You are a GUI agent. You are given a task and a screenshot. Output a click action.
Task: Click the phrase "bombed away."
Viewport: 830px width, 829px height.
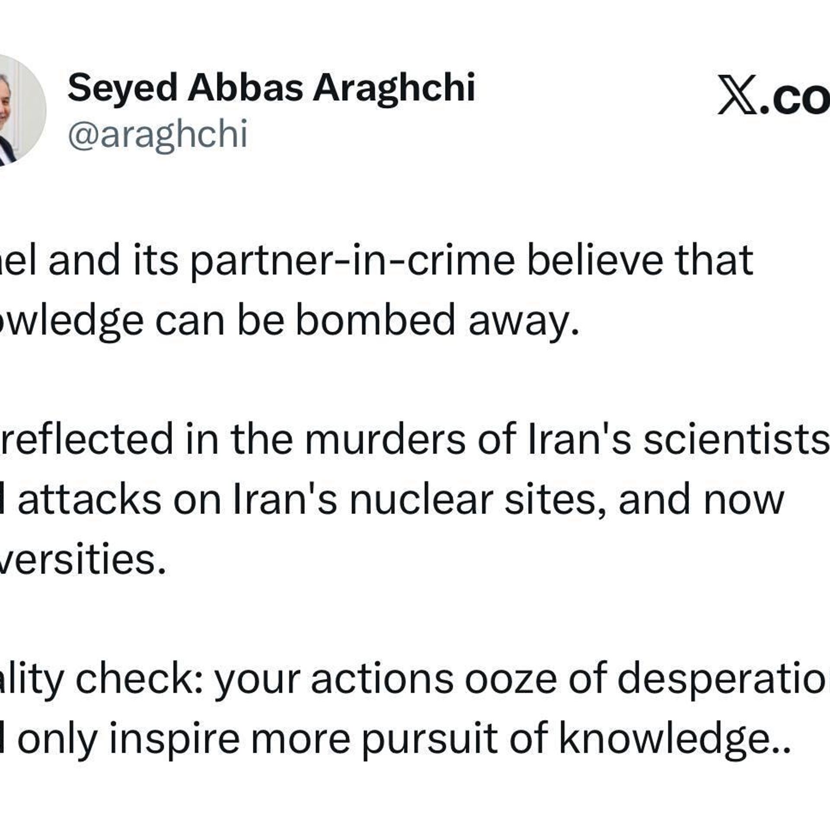437,321
